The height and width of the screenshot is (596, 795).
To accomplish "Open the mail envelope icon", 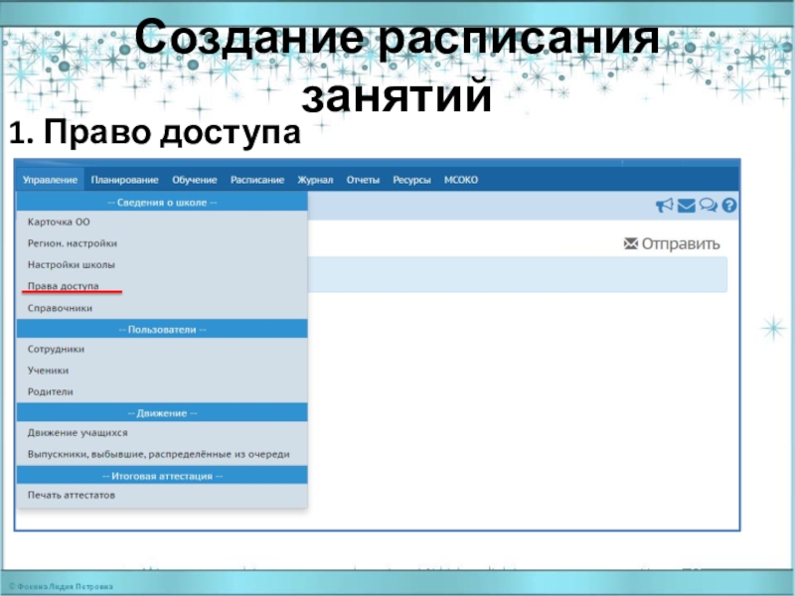I will pyautogui.click(x=687, y=206).
